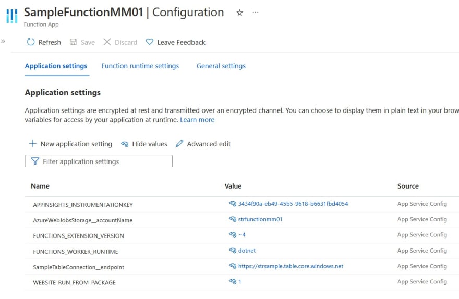The height and width of the screenshot is (299, 459).
Task: Open the General settings tab
Action: [221, 66]
